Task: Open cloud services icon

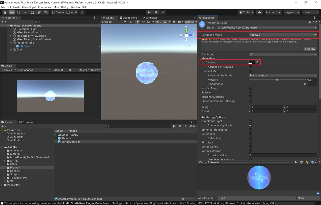Action: 259,12
